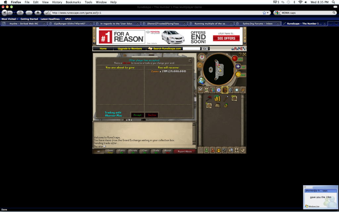Open the Task List tab icon
339x212 pixels.
click(207, 90)
